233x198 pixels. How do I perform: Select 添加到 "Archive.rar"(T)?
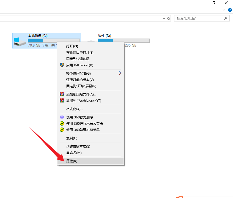(x=91, y=101)
